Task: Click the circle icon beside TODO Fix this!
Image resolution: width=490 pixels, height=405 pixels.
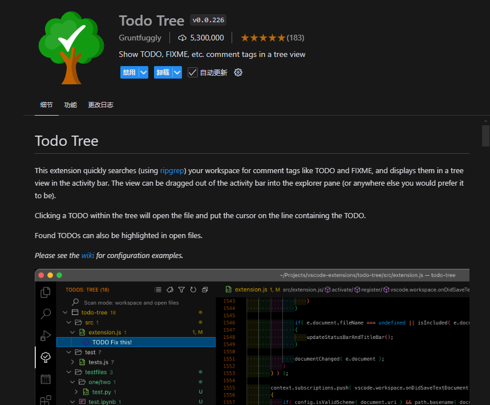Action: pyautogui.click(x=86, y=342)
